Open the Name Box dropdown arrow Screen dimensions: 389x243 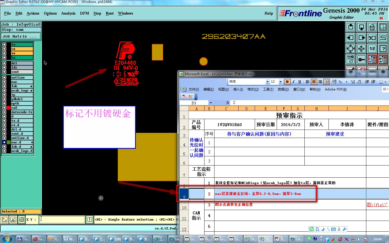click(211, 103)
